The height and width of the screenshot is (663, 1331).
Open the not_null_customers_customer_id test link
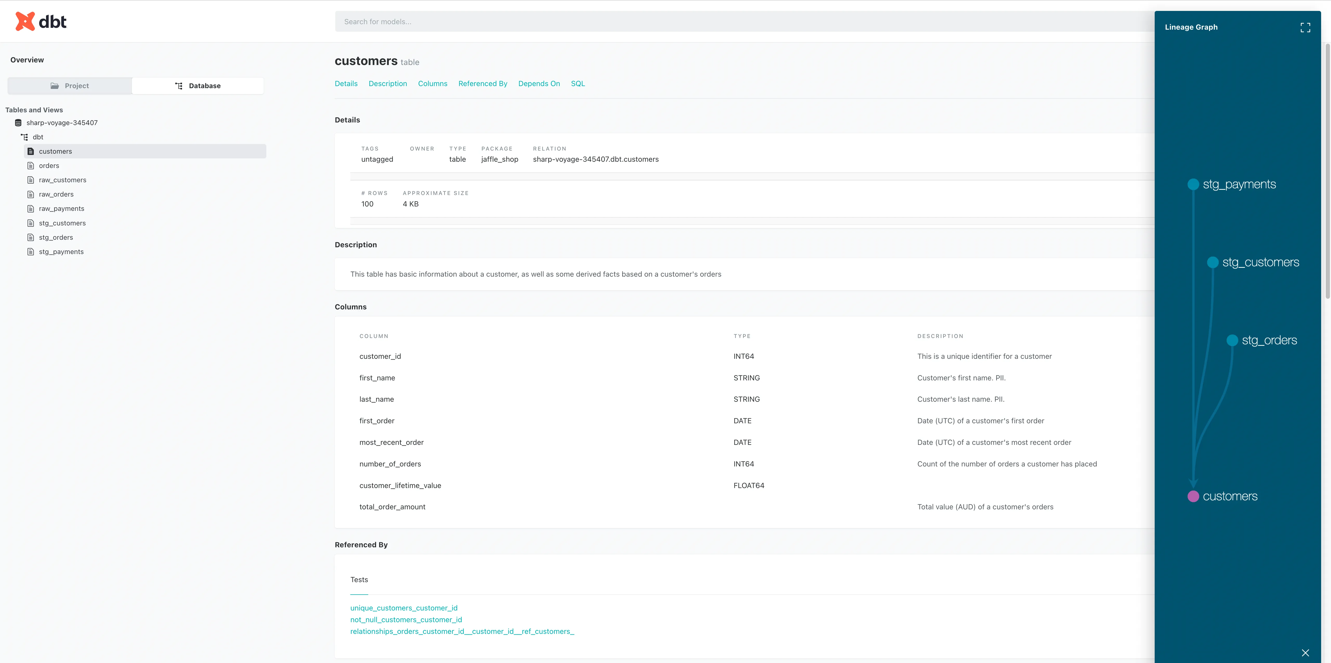406,620
